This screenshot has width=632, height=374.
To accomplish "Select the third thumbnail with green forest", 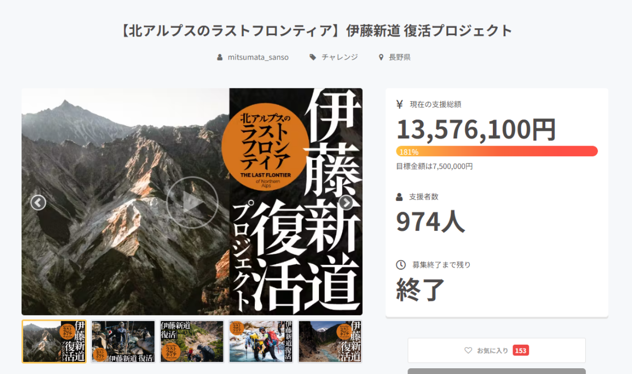I will point(192,341).
